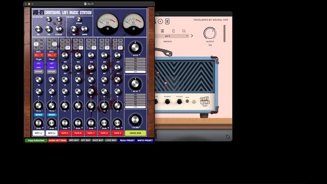Viewport: 327px width, 184px height.
Task: Select the TAPE C button
Action: [x=91, y=133]
